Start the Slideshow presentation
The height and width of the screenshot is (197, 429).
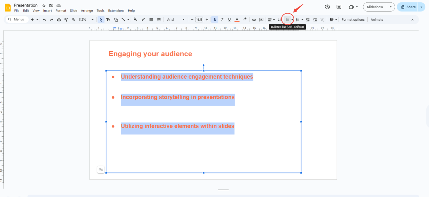(x=376, y=7)
